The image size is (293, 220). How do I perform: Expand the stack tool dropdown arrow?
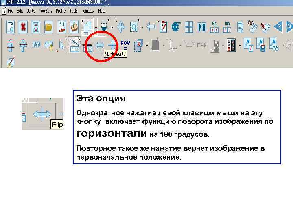(96, 28)
